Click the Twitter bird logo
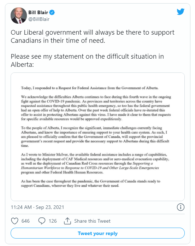This screenshot has height=246, width=195. coord(181,12)
